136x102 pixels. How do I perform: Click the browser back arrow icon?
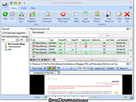click(x=63, y=68)
